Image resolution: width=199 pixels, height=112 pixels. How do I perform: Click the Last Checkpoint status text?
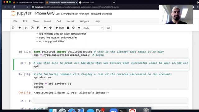[x=72, y=14]
